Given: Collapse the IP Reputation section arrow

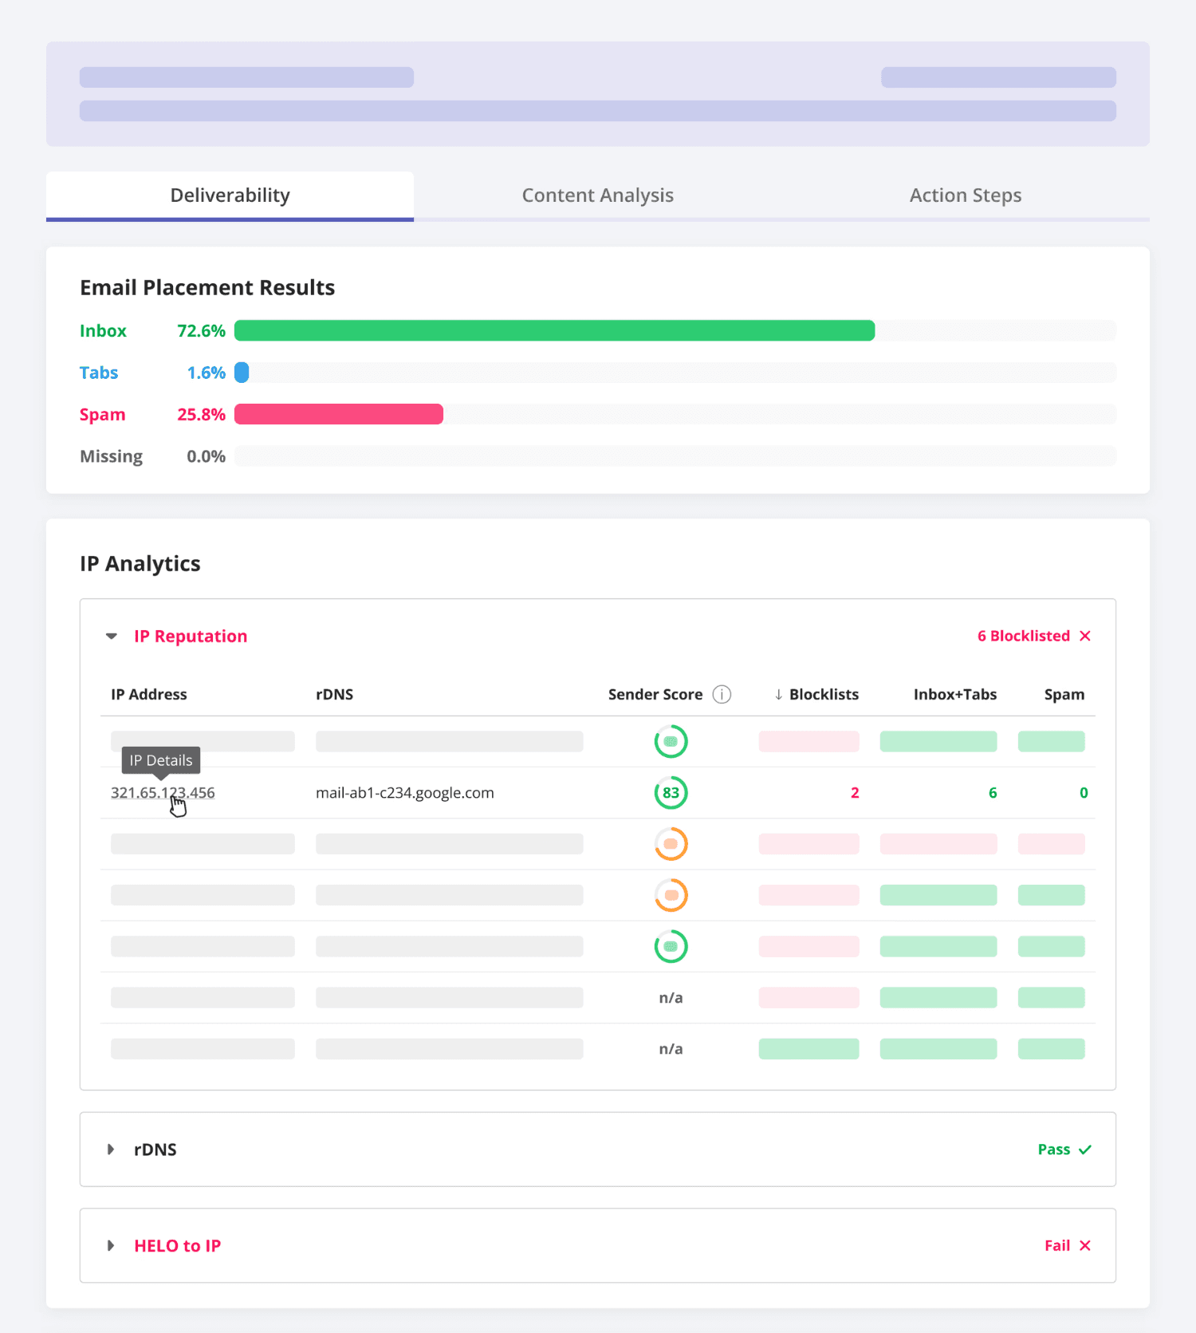Looking at the screenshot, I should coord(112,637).
